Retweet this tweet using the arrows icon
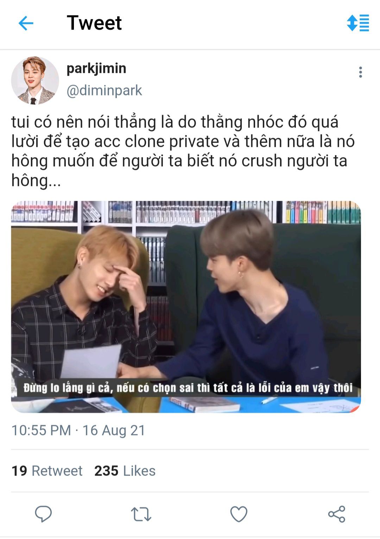The image size is (380, 539). 141,514
